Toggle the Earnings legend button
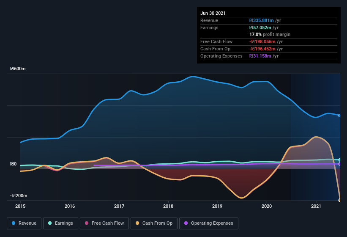 (60, 223)
